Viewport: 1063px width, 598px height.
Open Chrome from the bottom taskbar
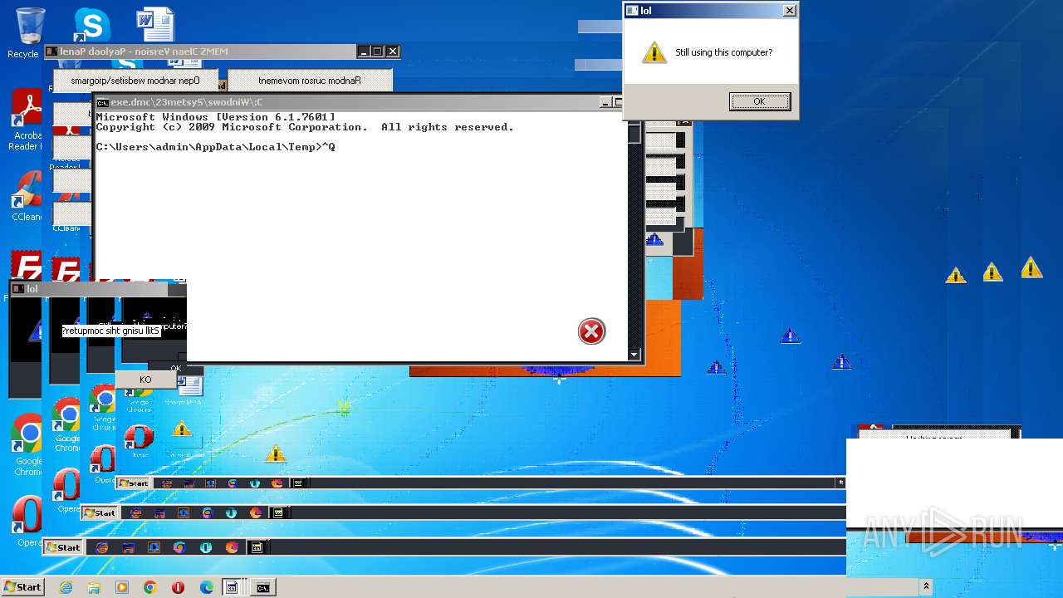click(x=150, y=587)
